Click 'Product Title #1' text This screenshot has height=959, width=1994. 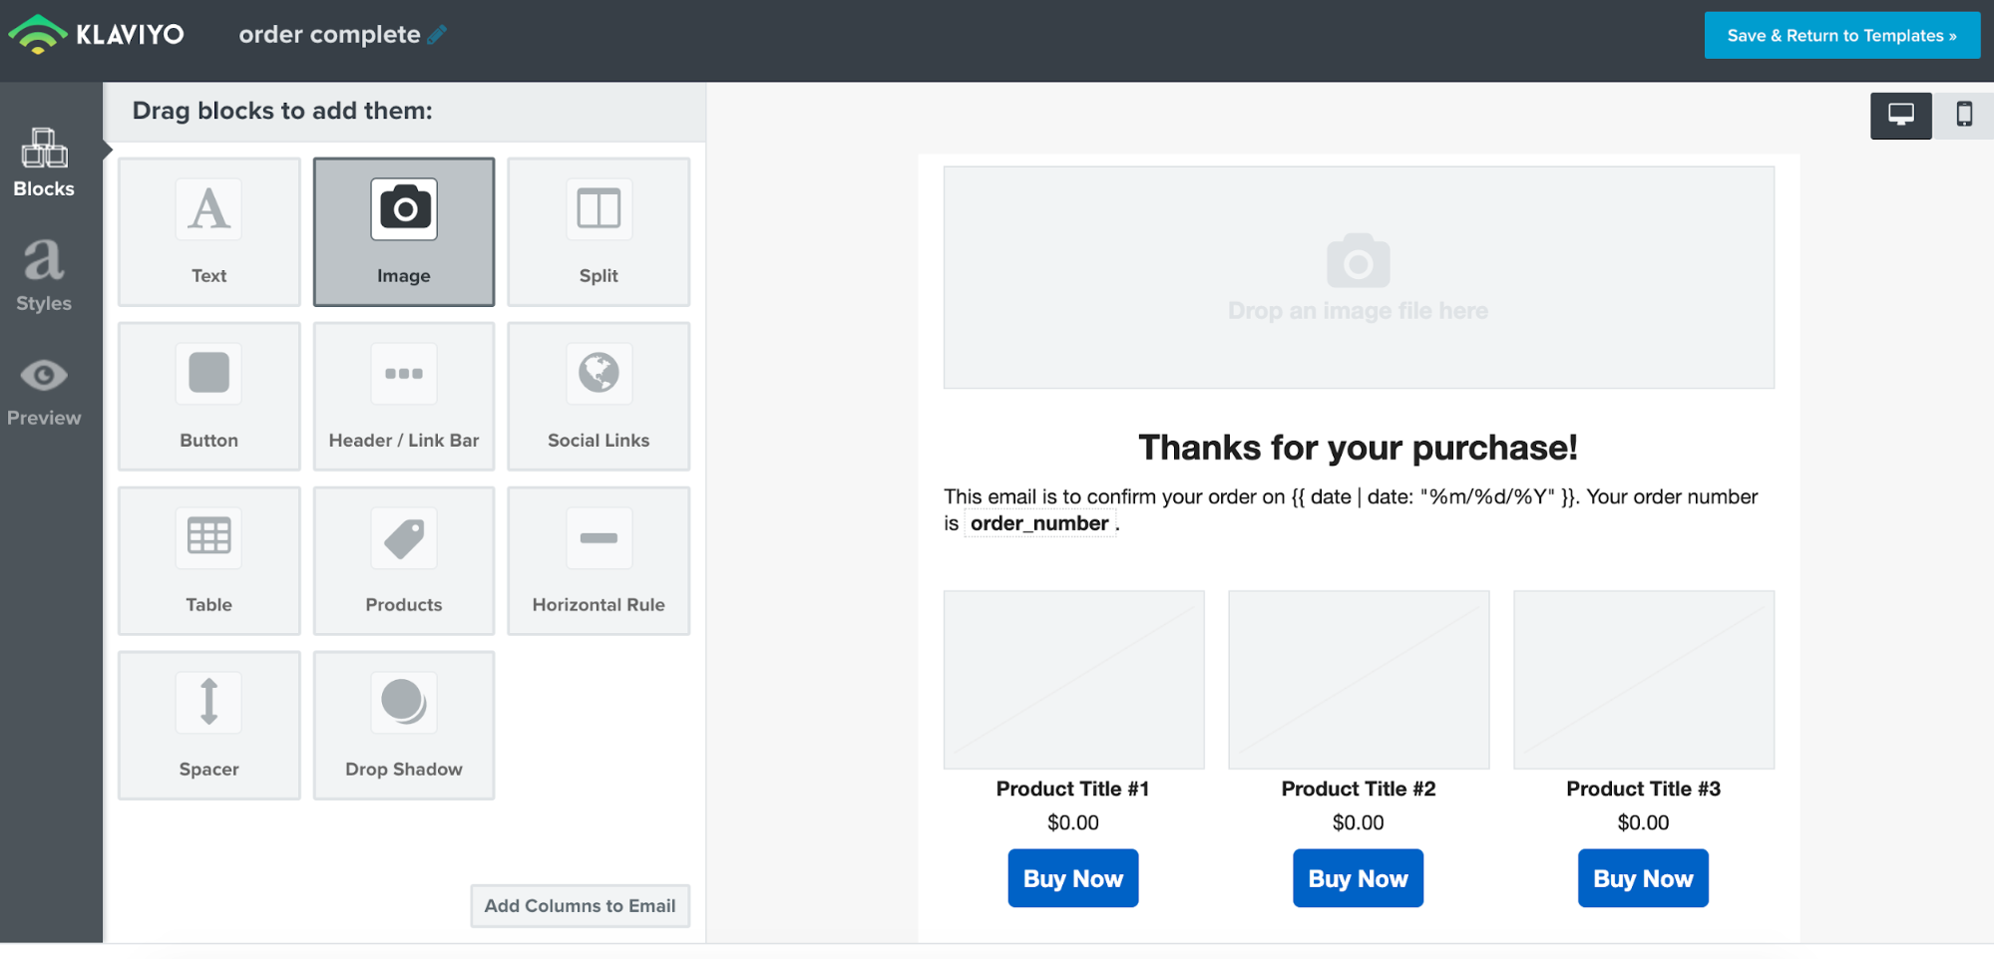[1073, 789]
